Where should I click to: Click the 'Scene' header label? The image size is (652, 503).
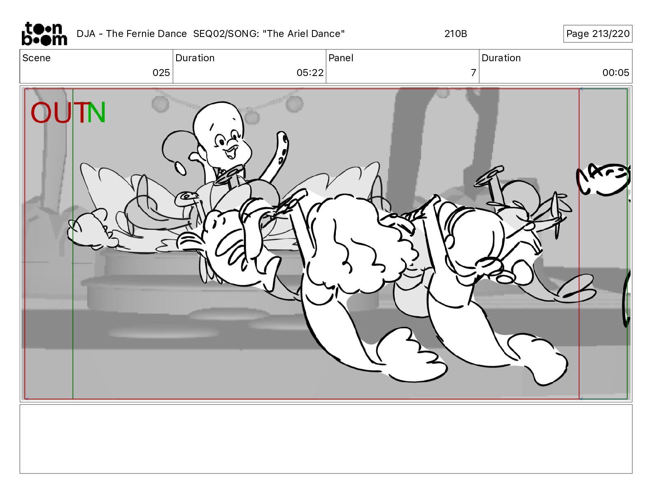click(37, 58)
